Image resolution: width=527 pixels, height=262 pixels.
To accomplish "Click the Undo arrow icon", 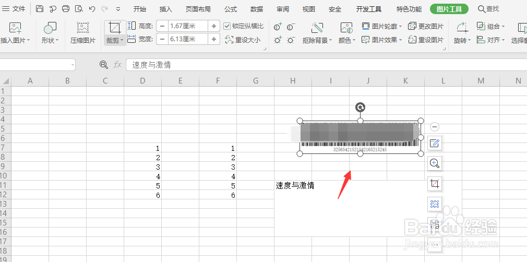I will [x=92, y=9].
